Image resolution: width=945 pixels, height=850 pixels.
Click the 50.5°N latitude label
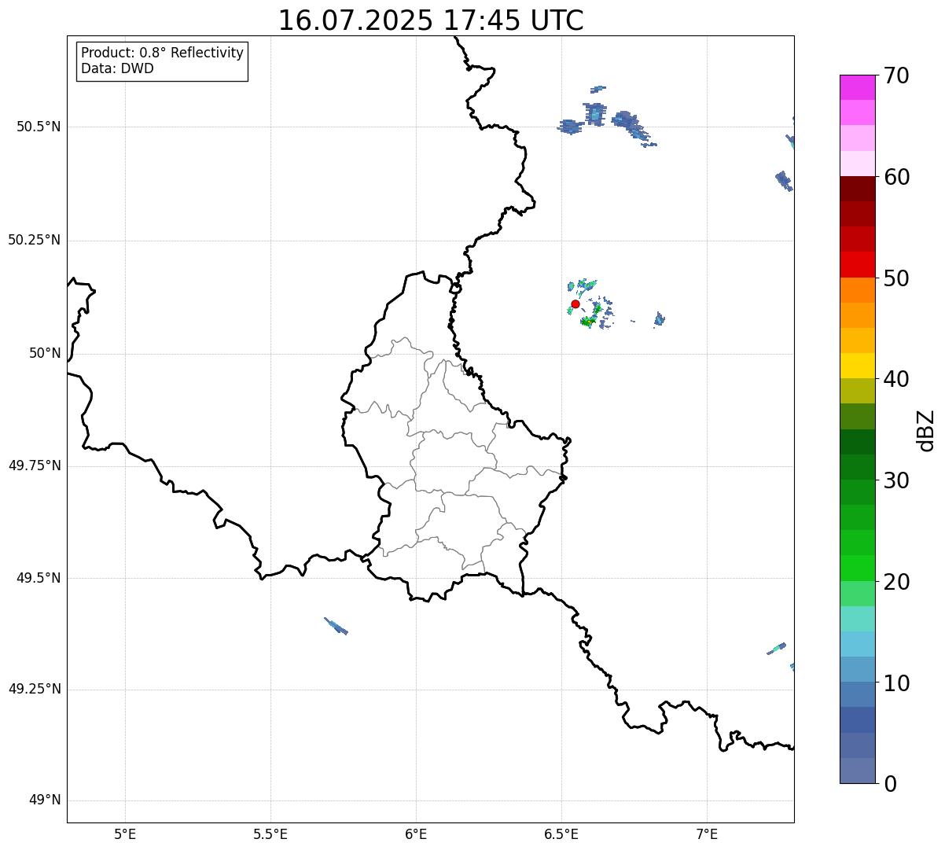39,127
